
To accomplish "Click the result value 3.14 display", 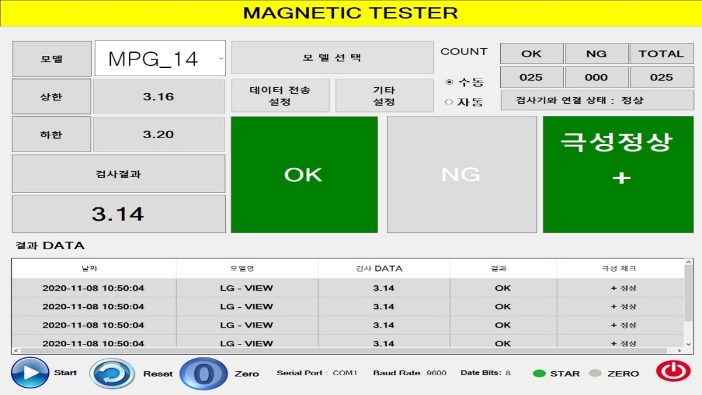I will (118, 214).
